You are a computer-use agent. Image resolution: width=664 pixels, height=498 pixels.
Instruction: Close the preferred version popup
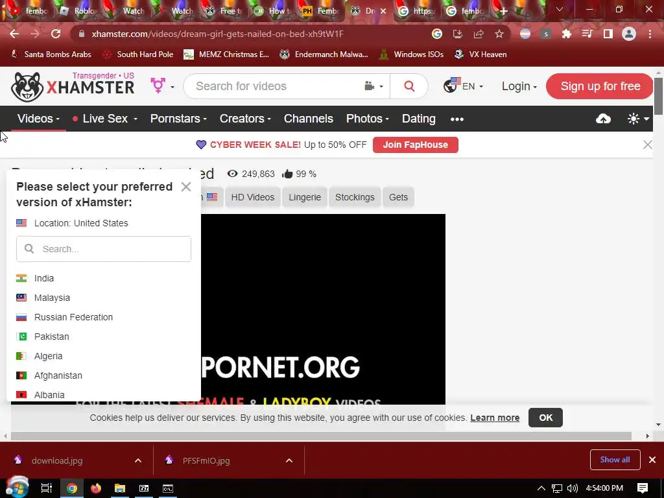[186, 187]
